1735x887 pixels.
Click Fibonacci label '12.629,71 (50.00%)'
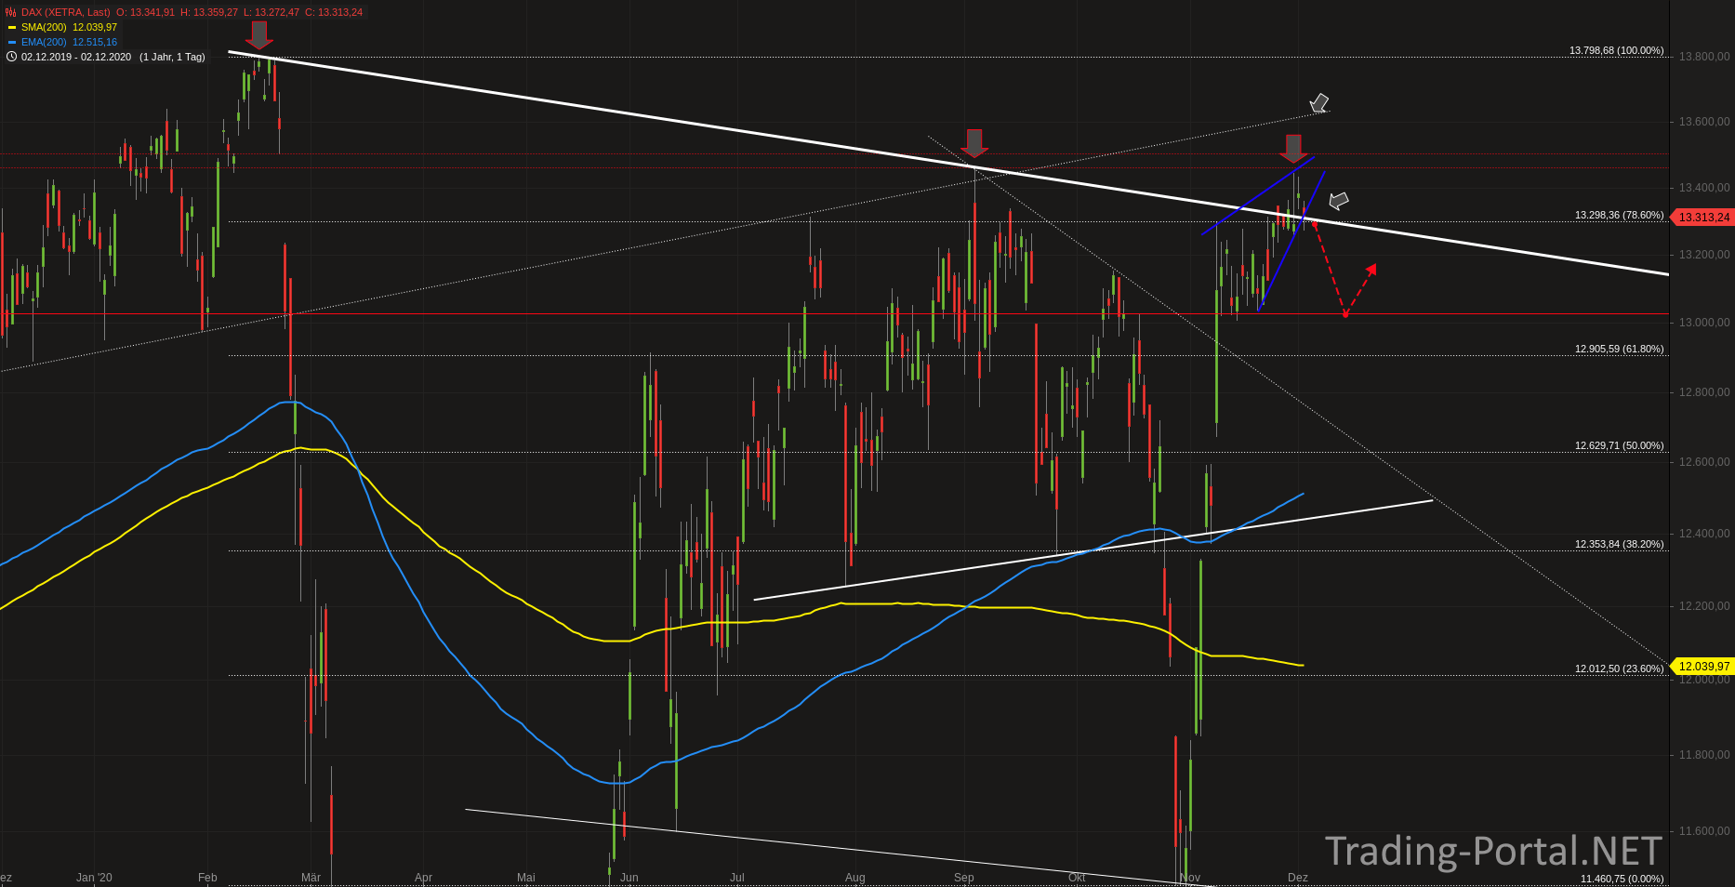(1620, 445)
